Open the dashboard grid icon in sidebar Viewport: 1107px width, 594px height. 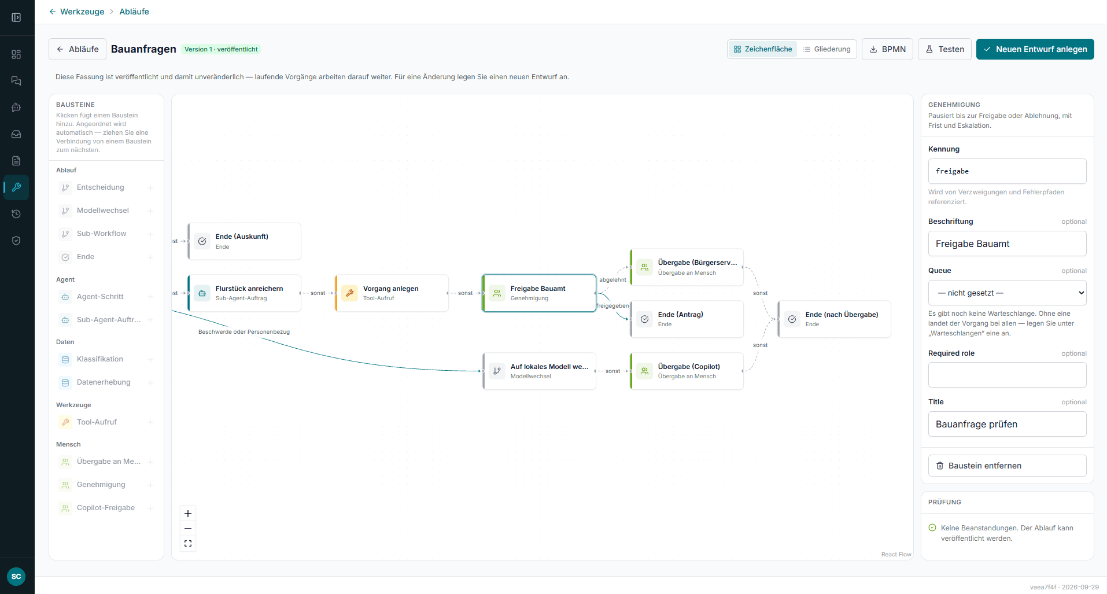pos(16,54)
